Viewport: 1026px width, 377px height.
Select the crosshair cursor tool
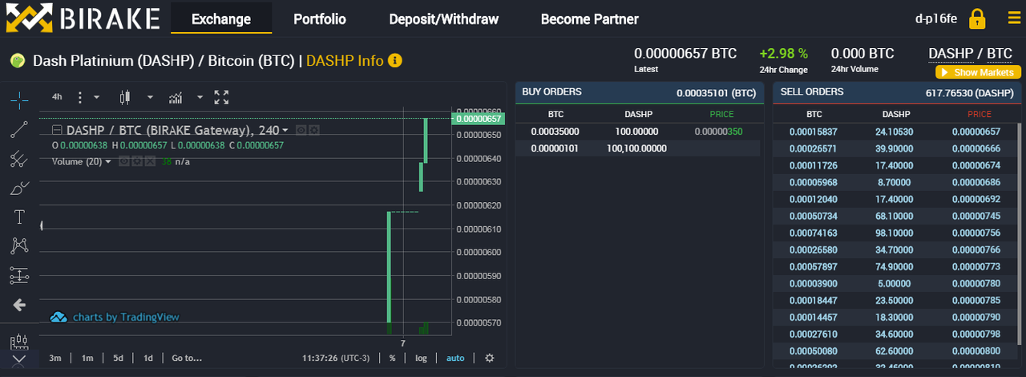coord(19,99)
